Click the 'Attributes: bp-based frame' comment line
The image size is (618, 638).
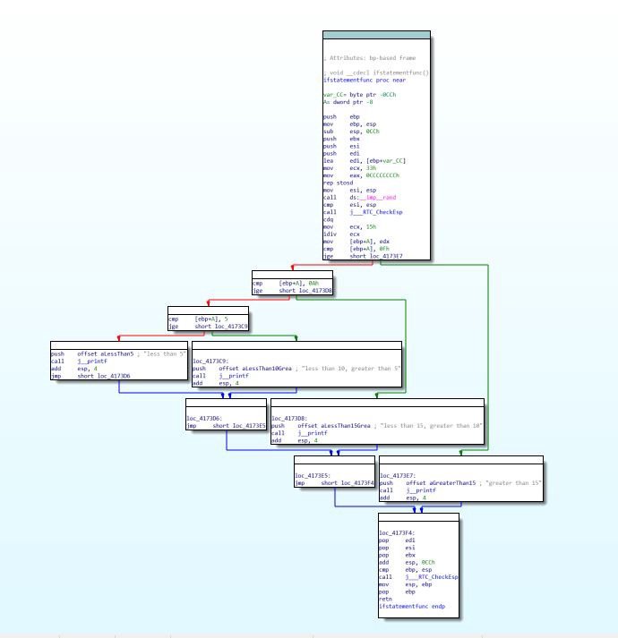pyautogui.click(x=370, y=58)
